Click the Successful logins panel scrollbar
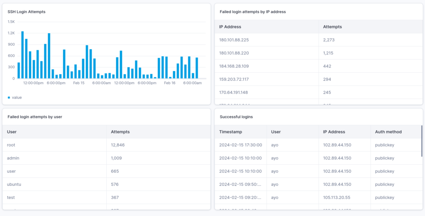Screen dimensions: 425x216 (421, 141)
